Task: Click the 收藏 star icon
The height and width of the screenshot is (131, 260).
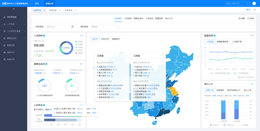Action: [240, 18]
